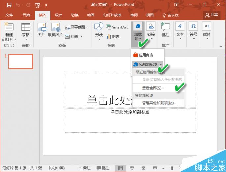226x172 pixels.
Task: Insert a picture with 图片 icon
Action: [41, 30]
